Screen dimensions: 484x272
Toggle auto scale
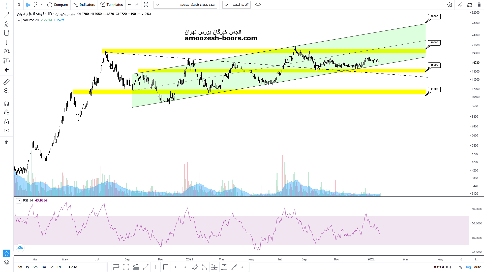478,267
